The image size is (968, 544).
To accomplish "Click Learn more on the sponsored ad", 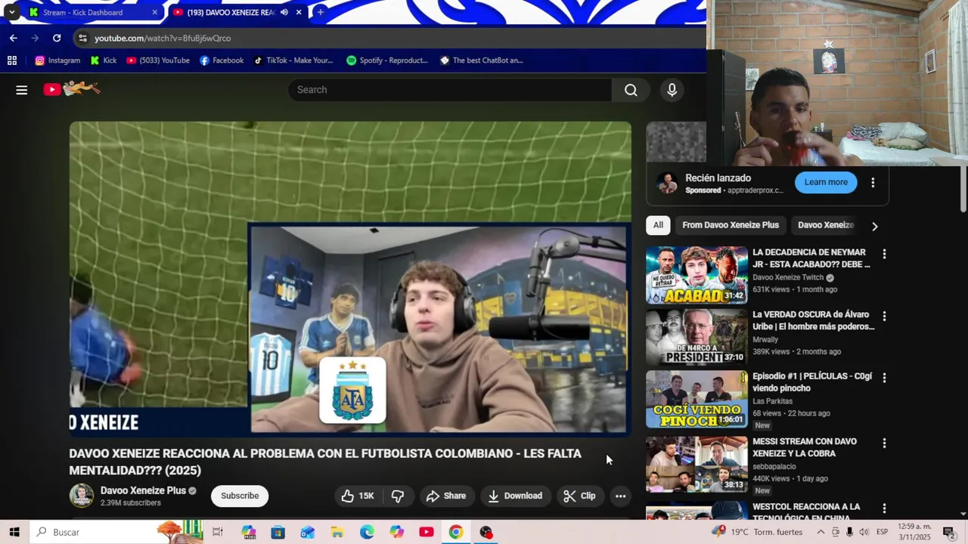I will (826, 182).
